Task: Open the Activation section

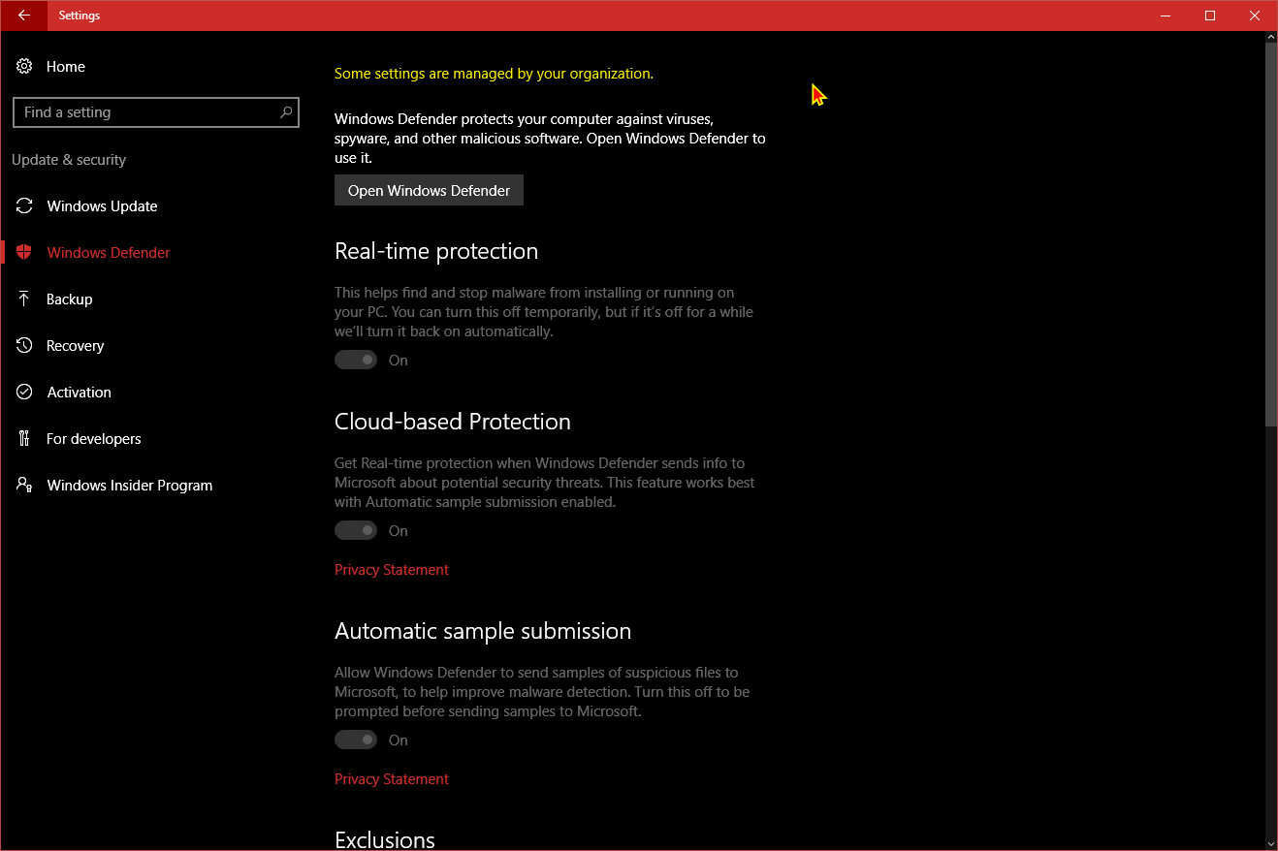Action: (79, 393)
